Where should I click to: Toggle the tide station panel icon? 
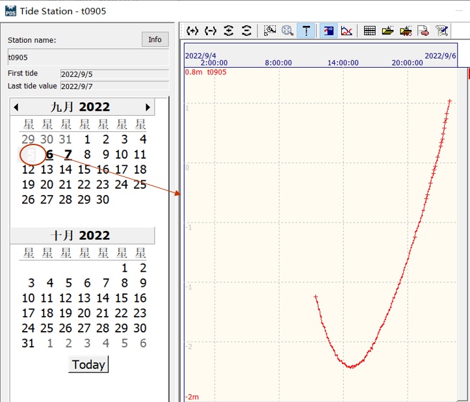click(328, 31)
